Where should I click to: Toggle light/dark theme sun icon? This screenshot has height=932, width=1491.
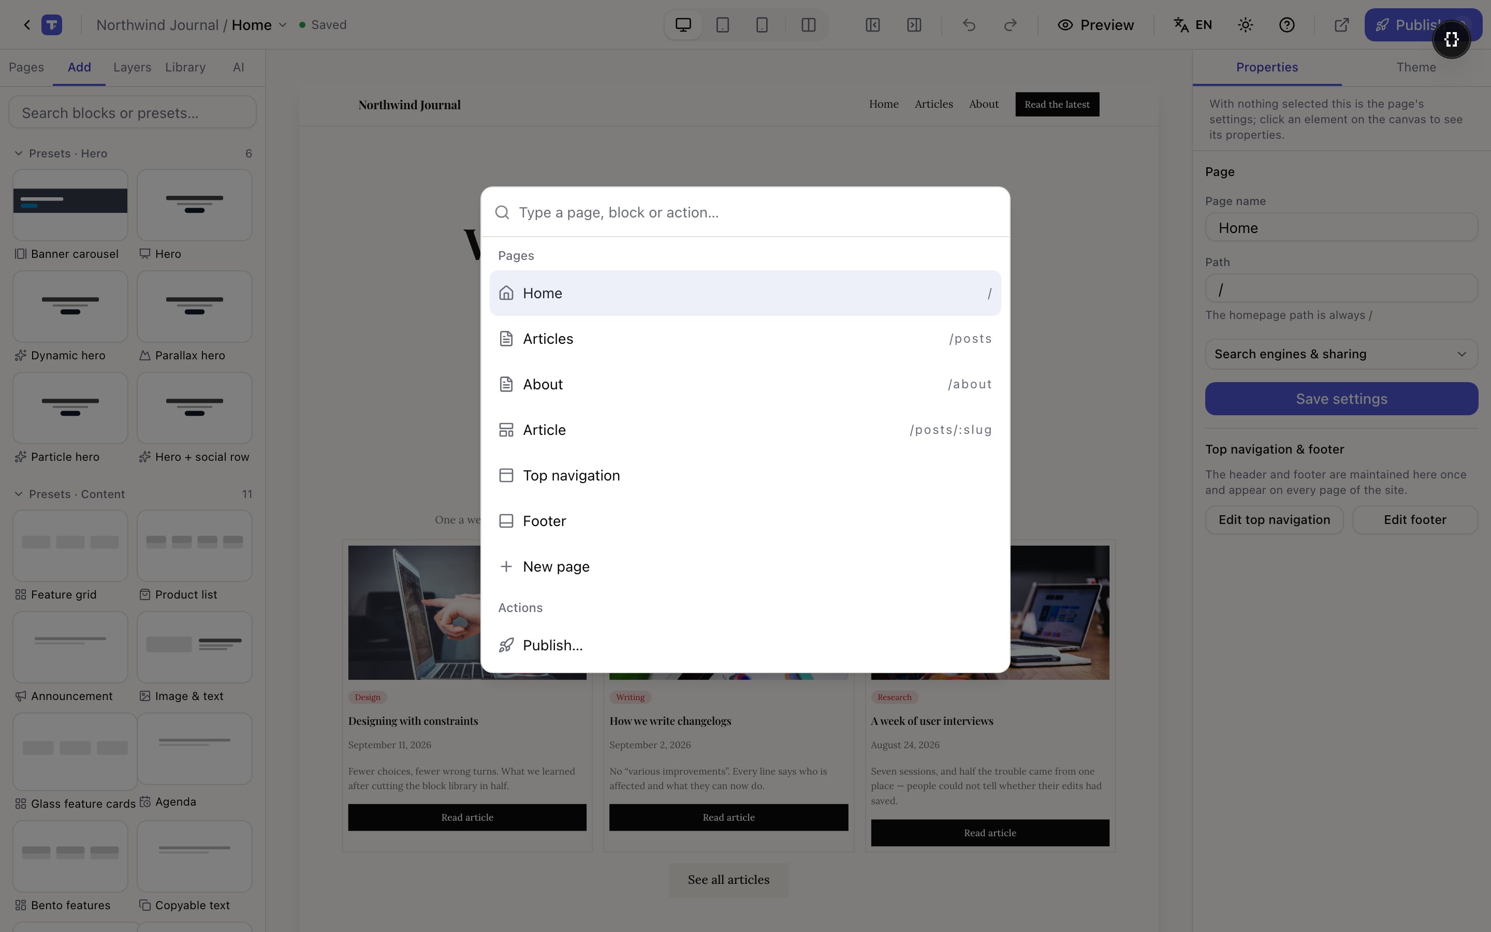pos(1245,25)
